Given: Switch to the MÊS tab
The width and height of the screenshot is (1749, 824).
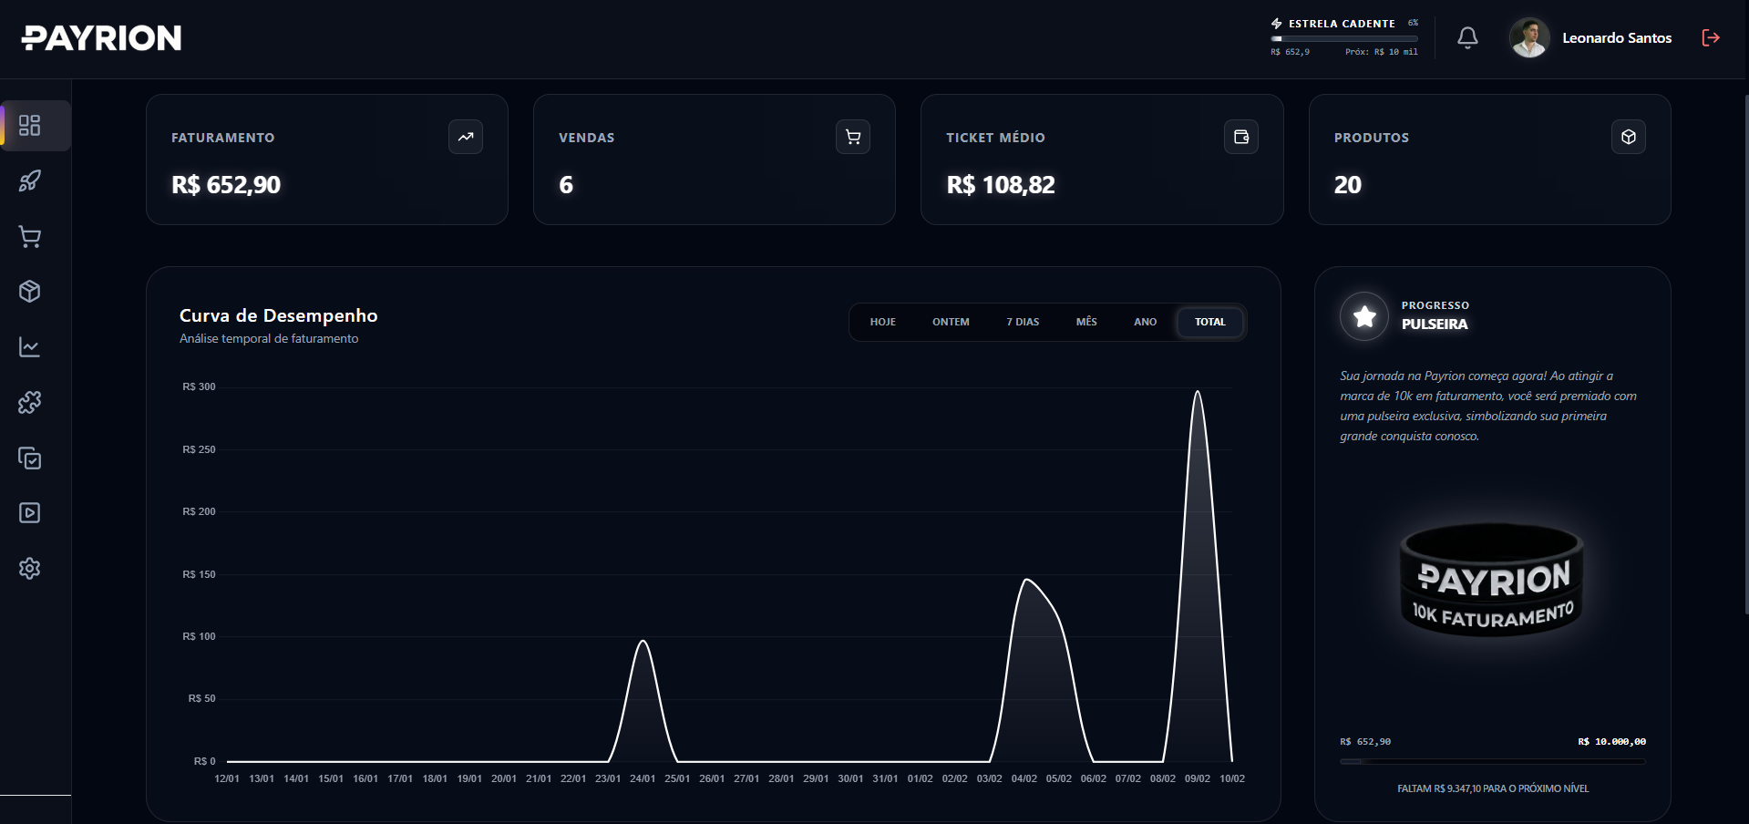Looking at the screenshot, I should pos(1086,322).
